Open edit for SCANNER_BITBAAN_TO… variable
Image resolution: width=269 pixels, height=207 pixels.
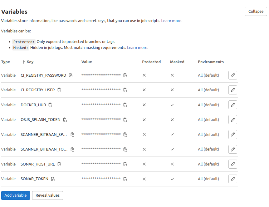point(232,149)
